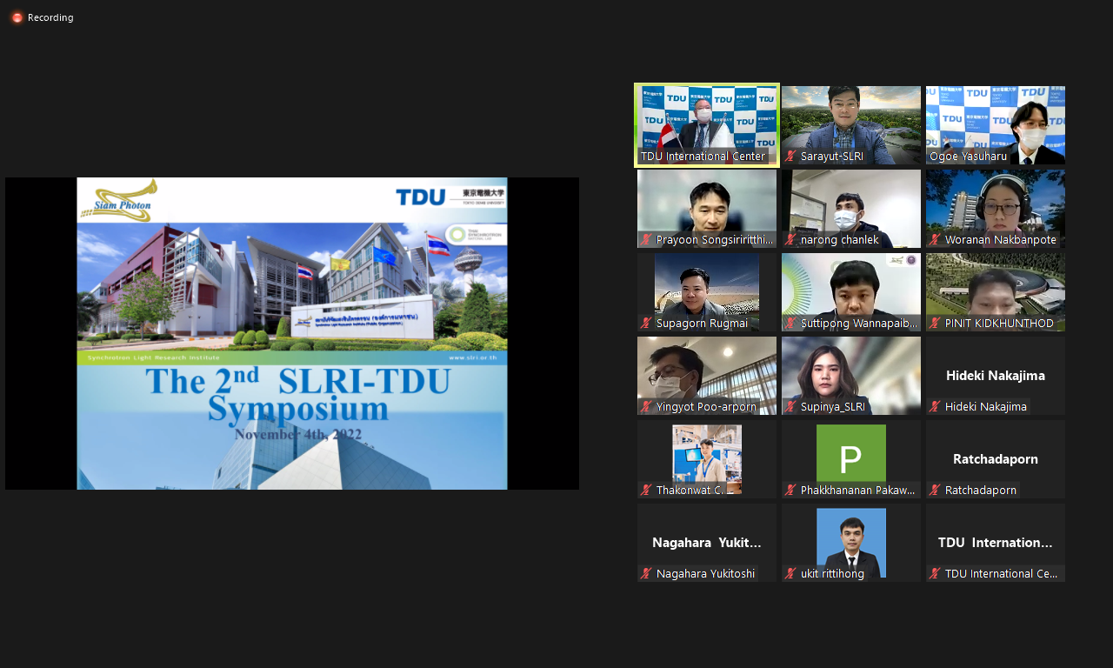Select Supinya_SLRI video tile
The height and width of the screenshot is (668, 1113).
[851, 376]
